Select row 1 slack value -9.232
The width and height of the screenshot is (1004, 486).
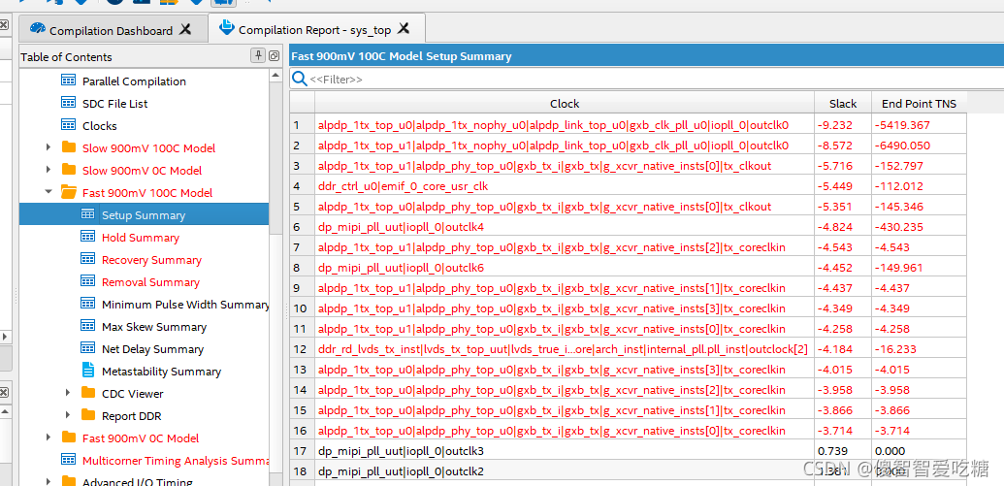click(x=843, y=125)
